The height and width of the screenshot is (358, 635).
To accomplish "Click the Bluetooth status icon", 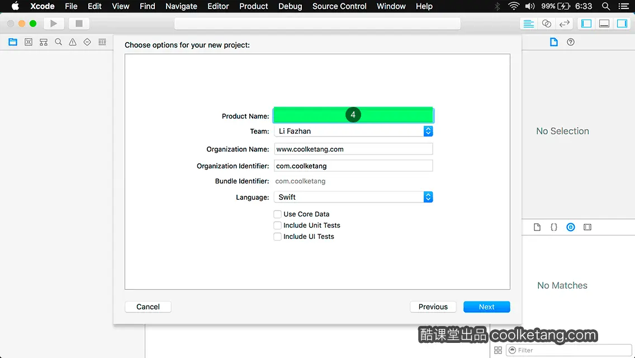I will click(x=497, y=6).
